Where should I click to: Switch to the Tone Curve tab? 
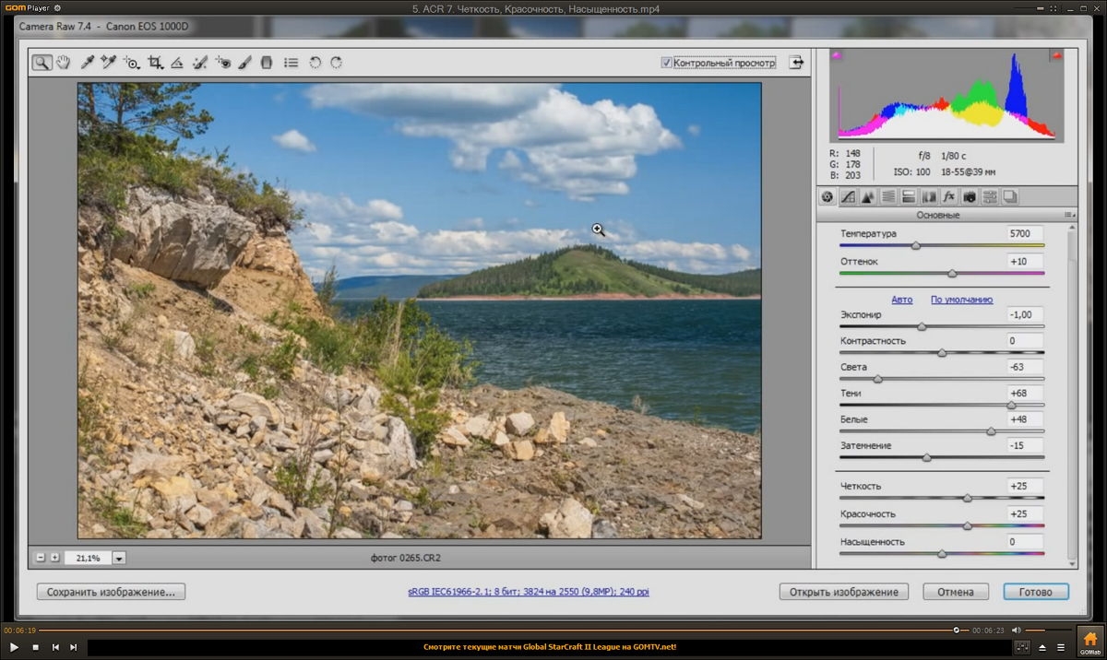(x=848, y=196)
